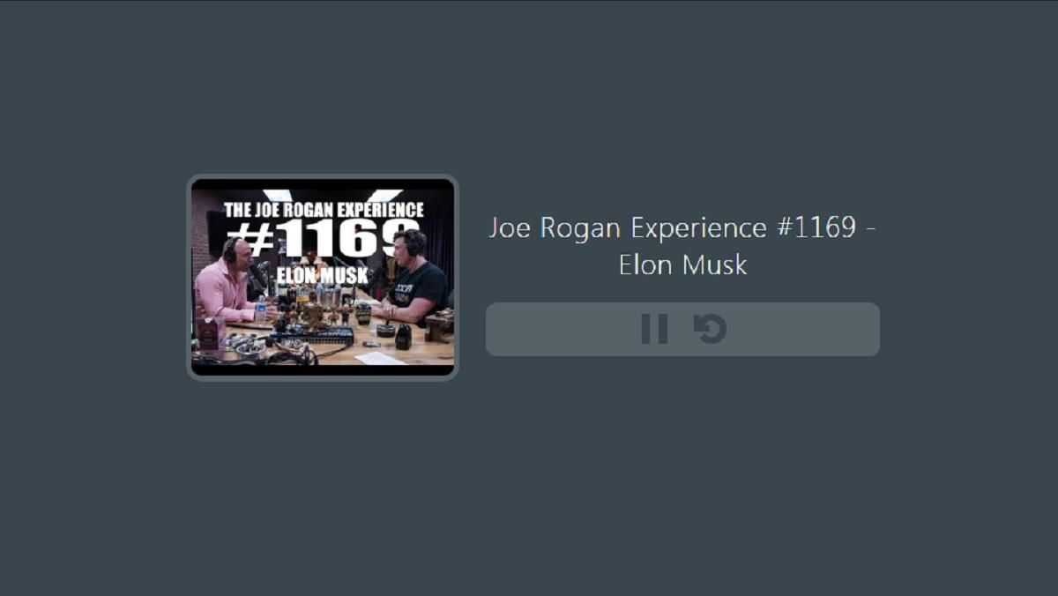
Task: Click the empty left area of the control bar
Action: (561, 330)
